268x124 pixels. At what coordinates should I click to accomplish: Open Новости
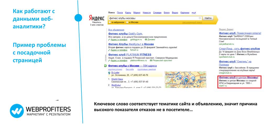pos(147,13)
